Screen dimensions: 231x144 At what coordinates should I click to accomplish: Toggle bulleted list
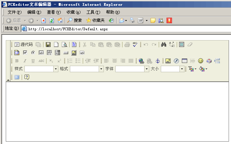78,61
